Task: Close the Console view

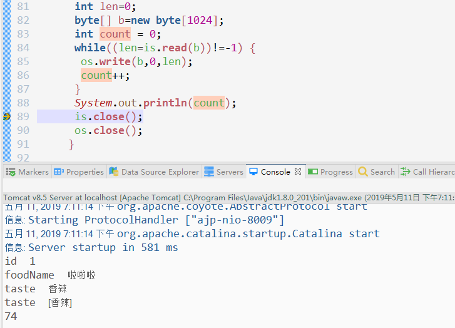Action: [x=298, y=172]
